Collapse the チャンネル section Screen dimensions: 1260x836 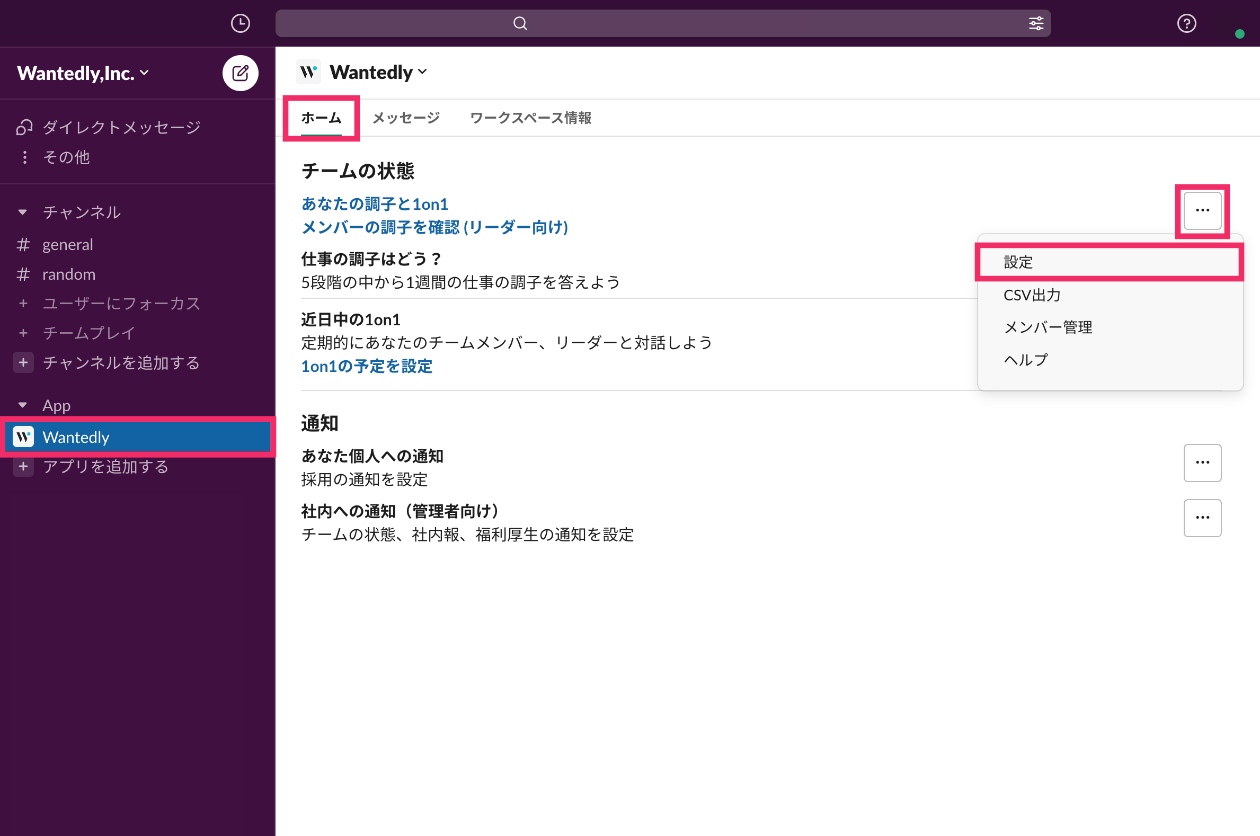(x=22, y=212)
